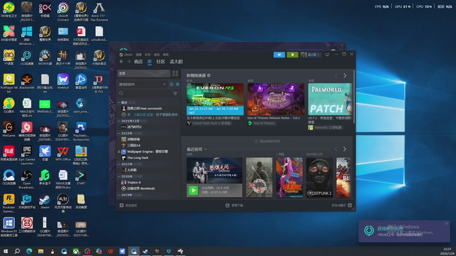Toggle the ready-to-play filter icon

(178, 84)
